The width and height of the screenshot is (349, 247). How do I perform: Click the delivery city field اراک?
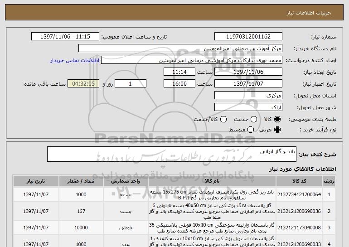[x=248, y=107]
